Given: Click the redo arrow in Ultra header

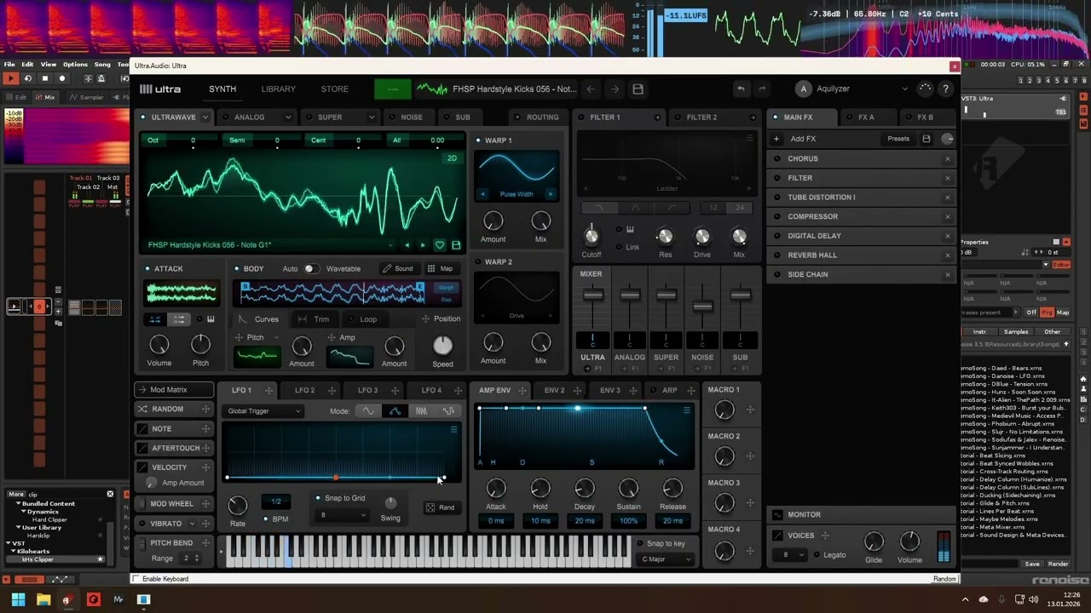Looking at the screenshot, I should coord(762,89).
